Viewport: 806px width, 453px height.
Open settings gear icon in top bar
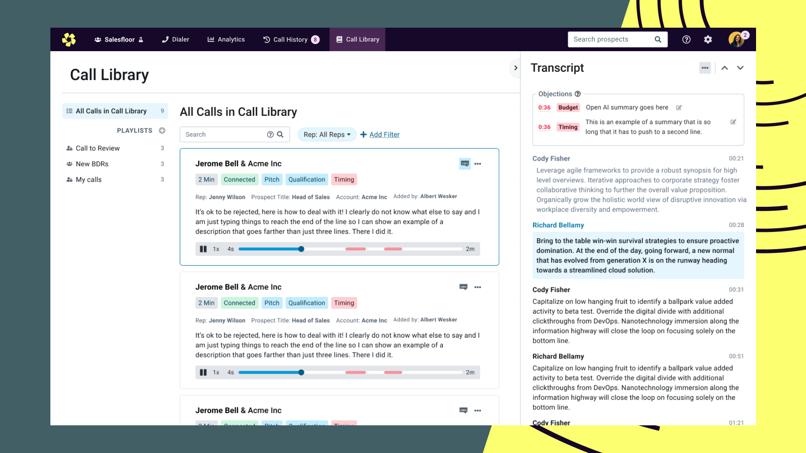(708, 39)
